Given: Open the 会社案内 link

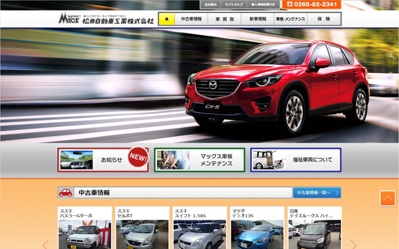Looking at the screenshot, I should pos(210,5).
